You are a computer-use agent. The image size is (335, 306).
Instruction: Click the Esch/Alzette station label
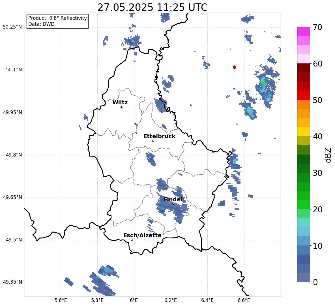pos(142,236)
